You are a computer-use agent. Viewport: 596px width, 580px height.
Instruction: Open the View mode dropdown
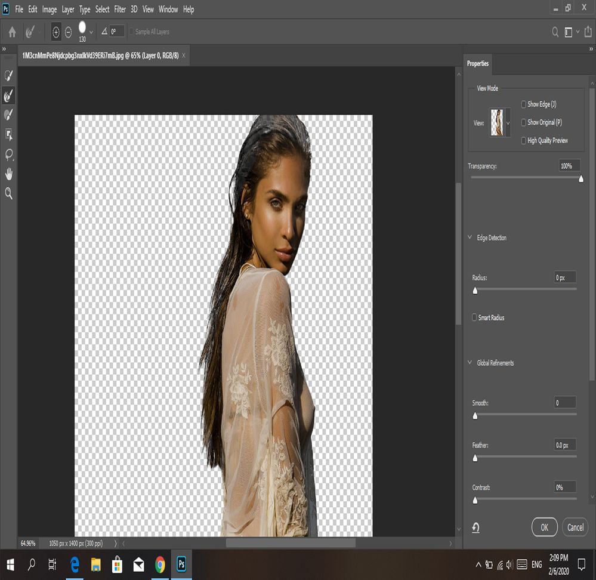508,122
